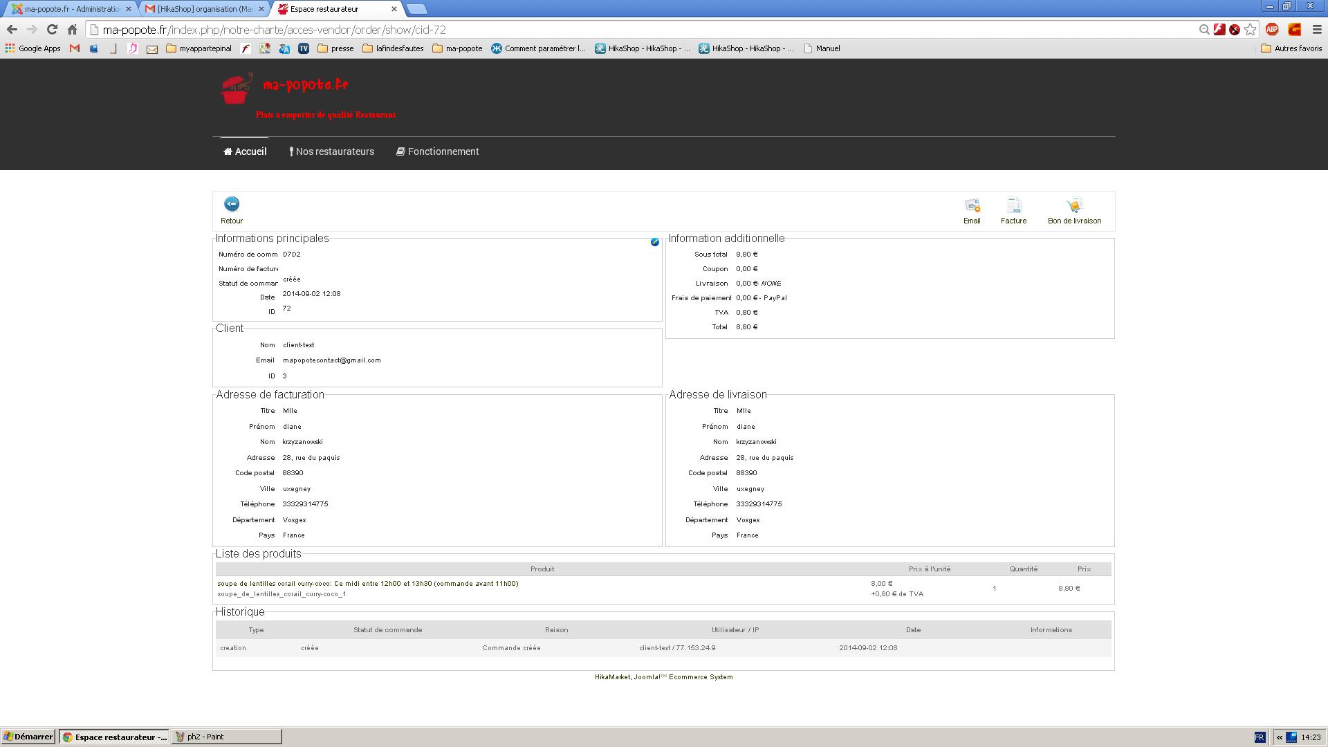Open the Facture invoice icon
The height and width of the screenshot is (747, 1328).
pos(1013,206)
